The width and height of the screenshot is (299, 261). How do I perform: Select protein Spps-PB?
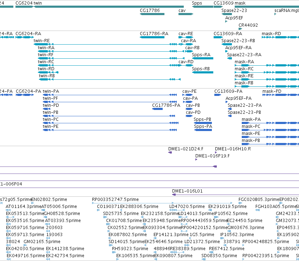coord(202,119)
